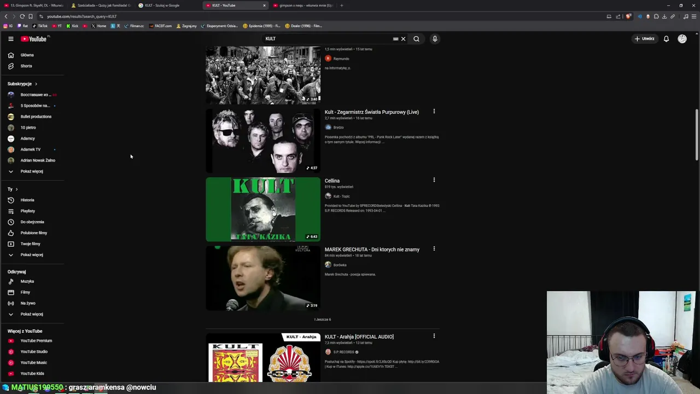
Task: Expand subscriptions with Pokaż więcej
Action: 32,171
